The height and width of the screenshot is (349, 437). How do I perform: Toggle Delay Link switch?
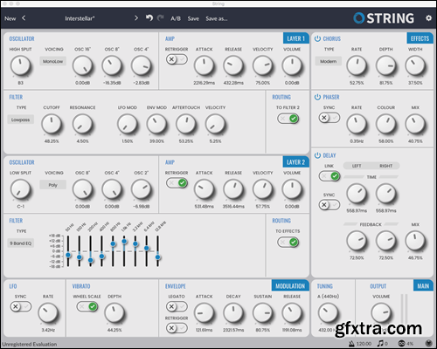pos(329,176)
